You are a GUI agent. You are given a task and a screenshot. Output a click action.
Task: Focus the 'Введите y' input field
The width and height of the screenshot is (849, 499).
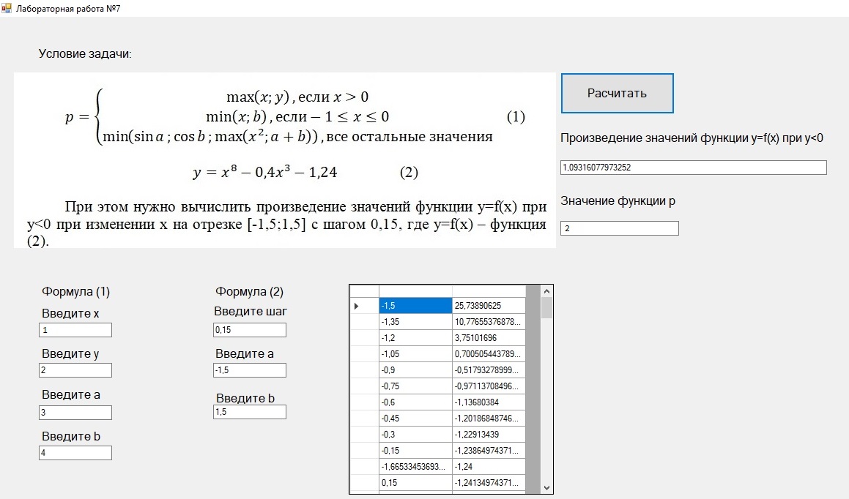click(x=75, y=370)
